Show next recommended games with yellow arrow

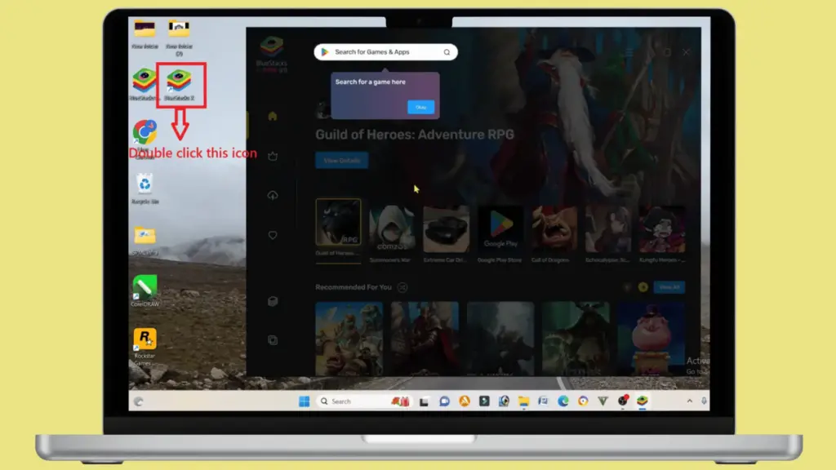click(643, 287)
